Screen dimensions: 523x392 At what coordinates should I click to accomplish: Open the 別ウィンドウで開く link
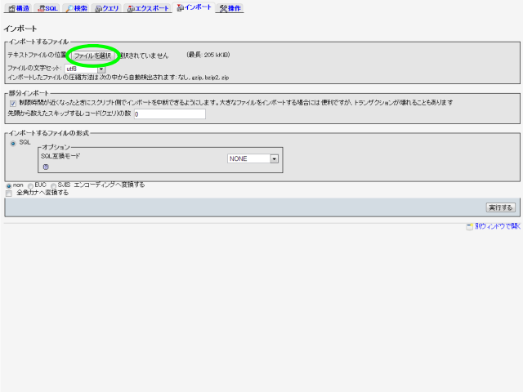(x=498, y=226)
